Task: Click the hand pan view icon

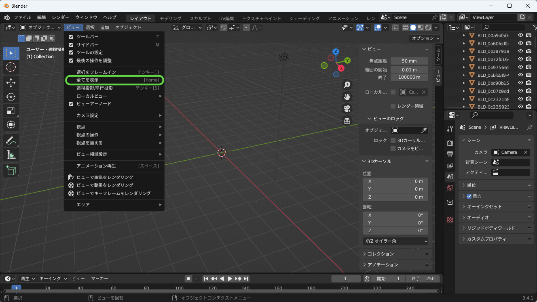Action: click(x=347, y=96)
